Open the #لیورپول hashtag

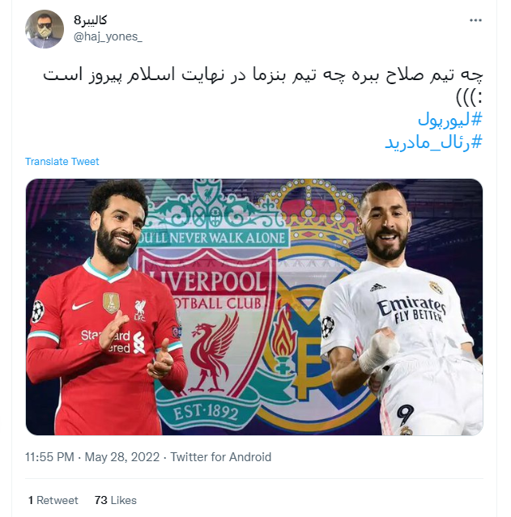click(450, 120)
